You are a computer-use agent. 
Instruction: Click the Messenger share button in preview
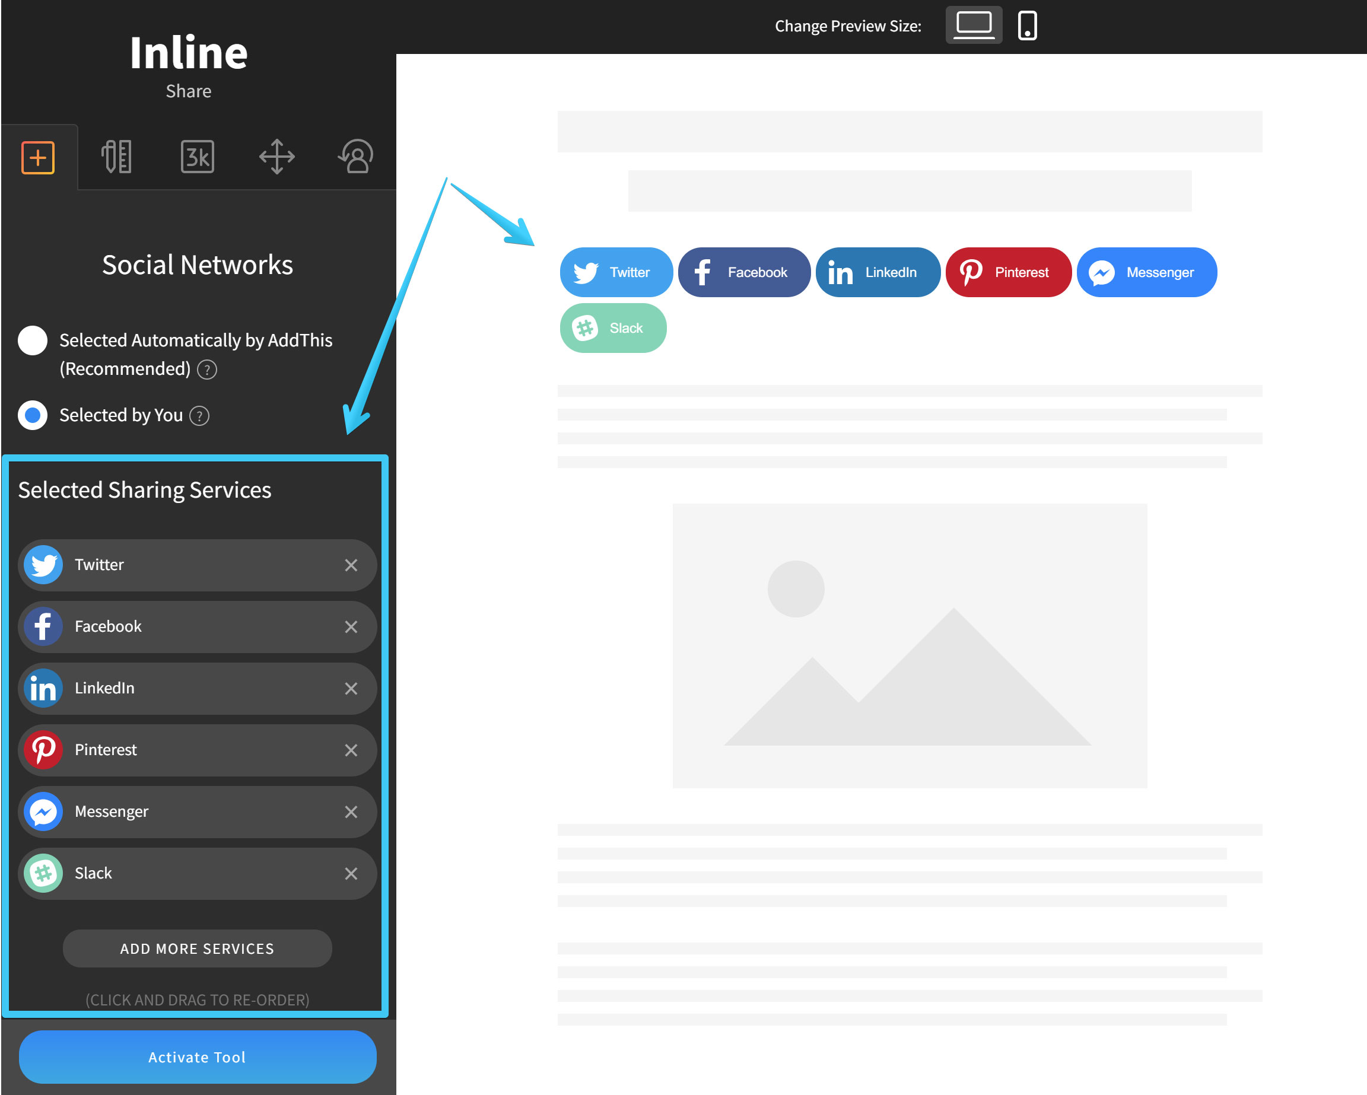pos(1146,273)
